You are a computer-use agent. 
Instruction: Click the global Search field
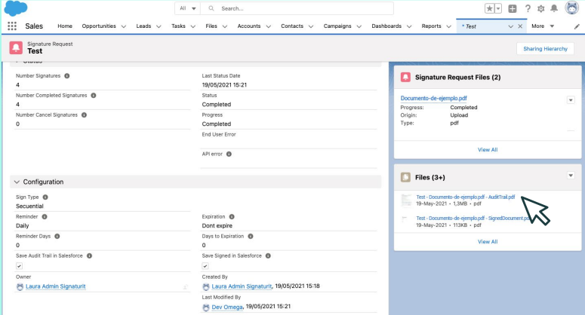pyautogui.click(x=297, y=8)
